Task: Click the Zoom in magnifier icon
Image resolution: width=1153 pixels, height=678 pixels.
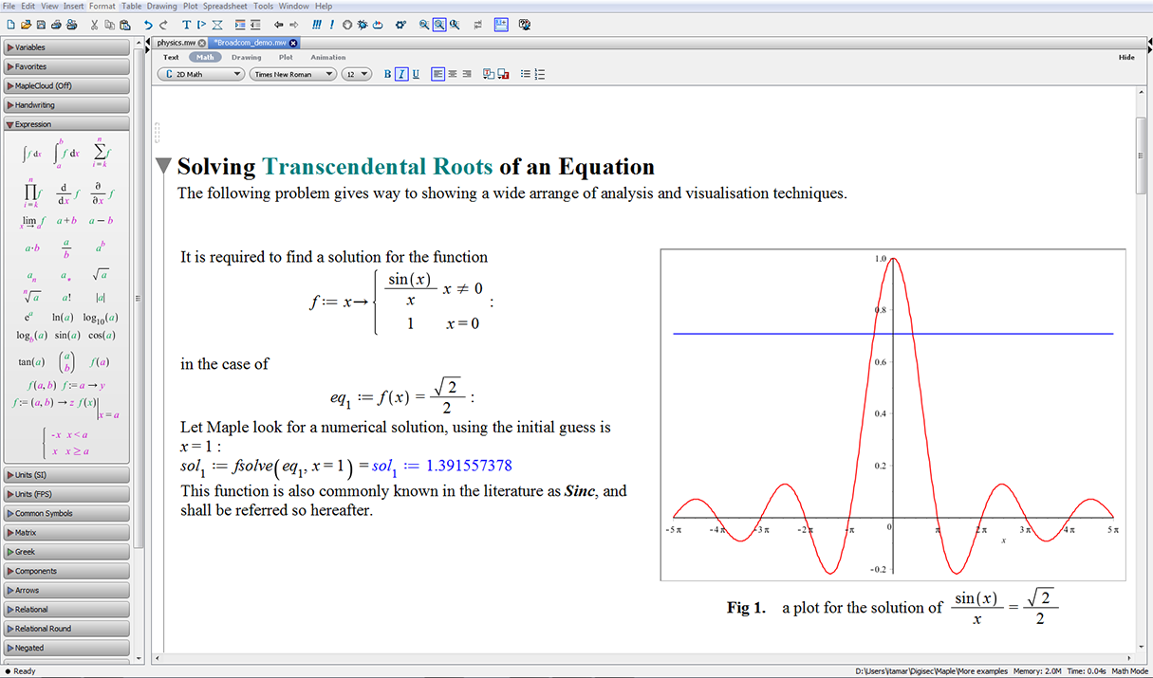Action: [x=455, y=24]
